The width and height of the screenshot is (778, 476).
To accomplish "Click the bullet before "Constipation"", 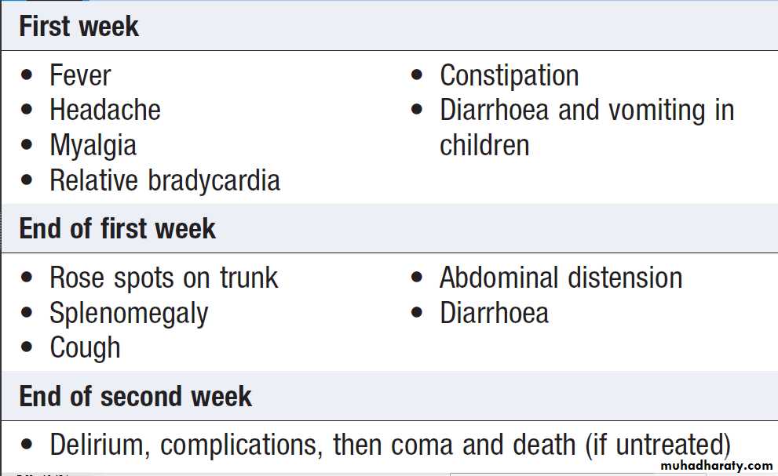I will pyautogui.click(x=418, y=76).
